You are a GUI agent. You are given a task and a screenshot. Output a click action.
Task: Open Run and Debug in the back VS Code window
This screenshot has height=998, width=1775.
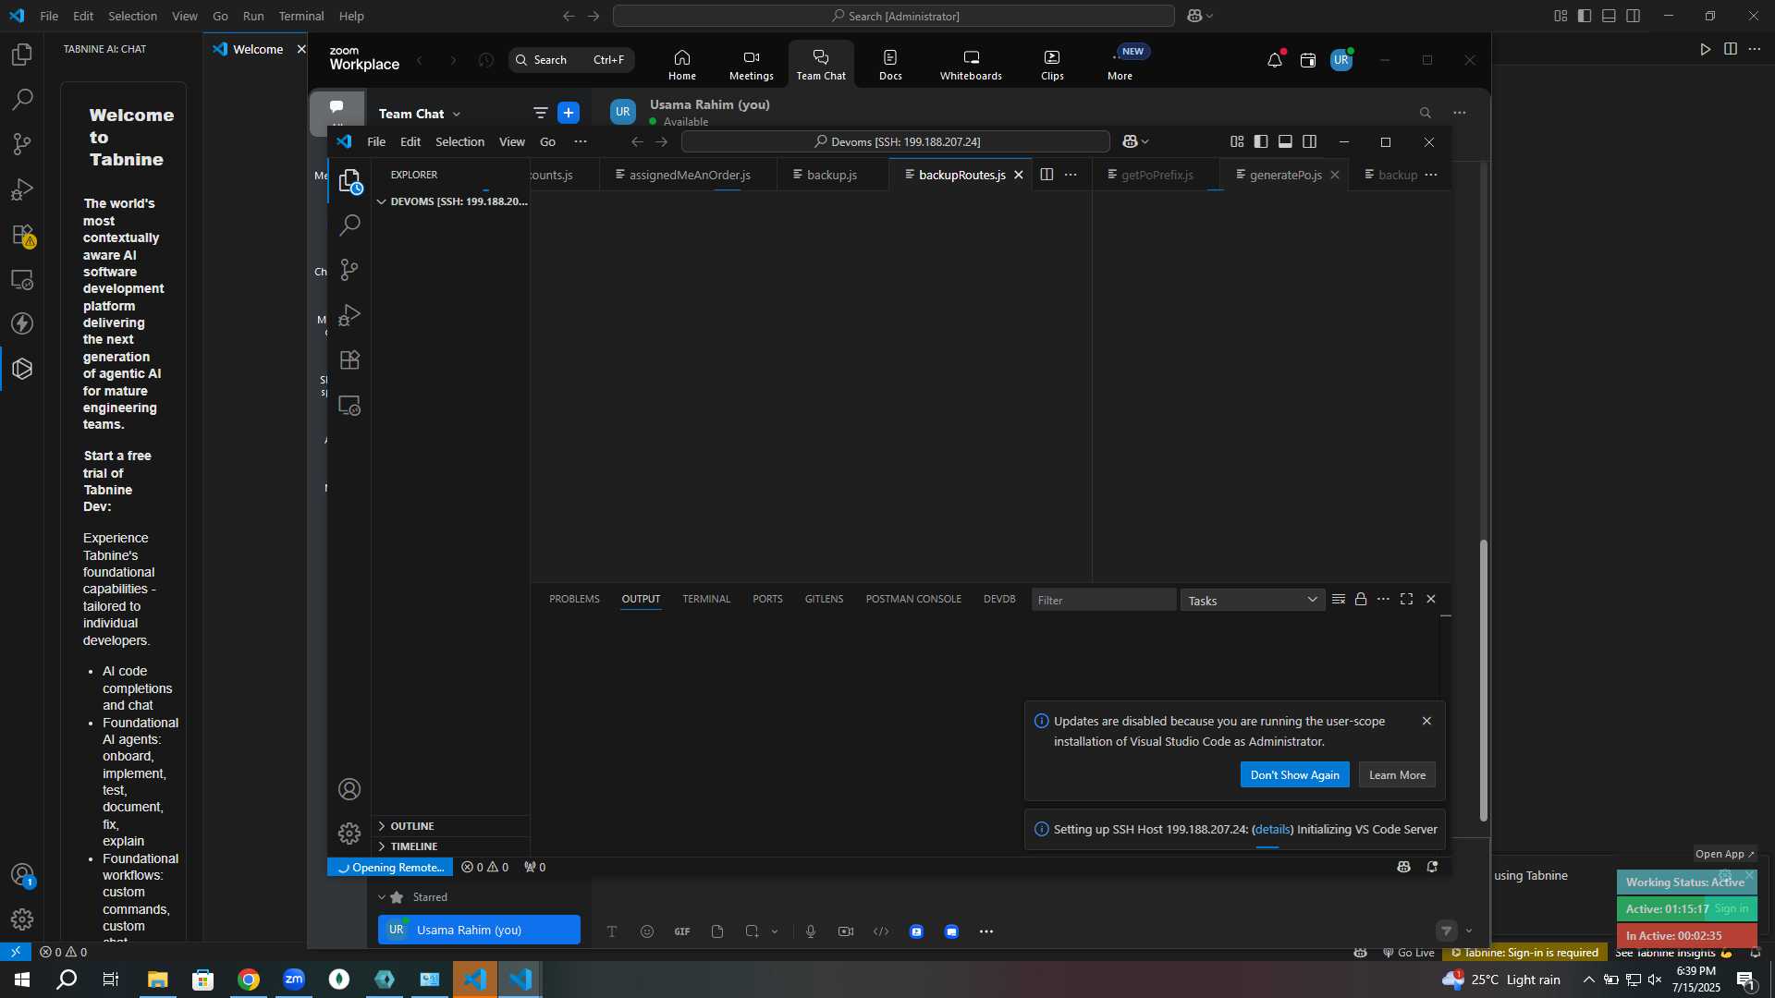[x=22, y=189]
